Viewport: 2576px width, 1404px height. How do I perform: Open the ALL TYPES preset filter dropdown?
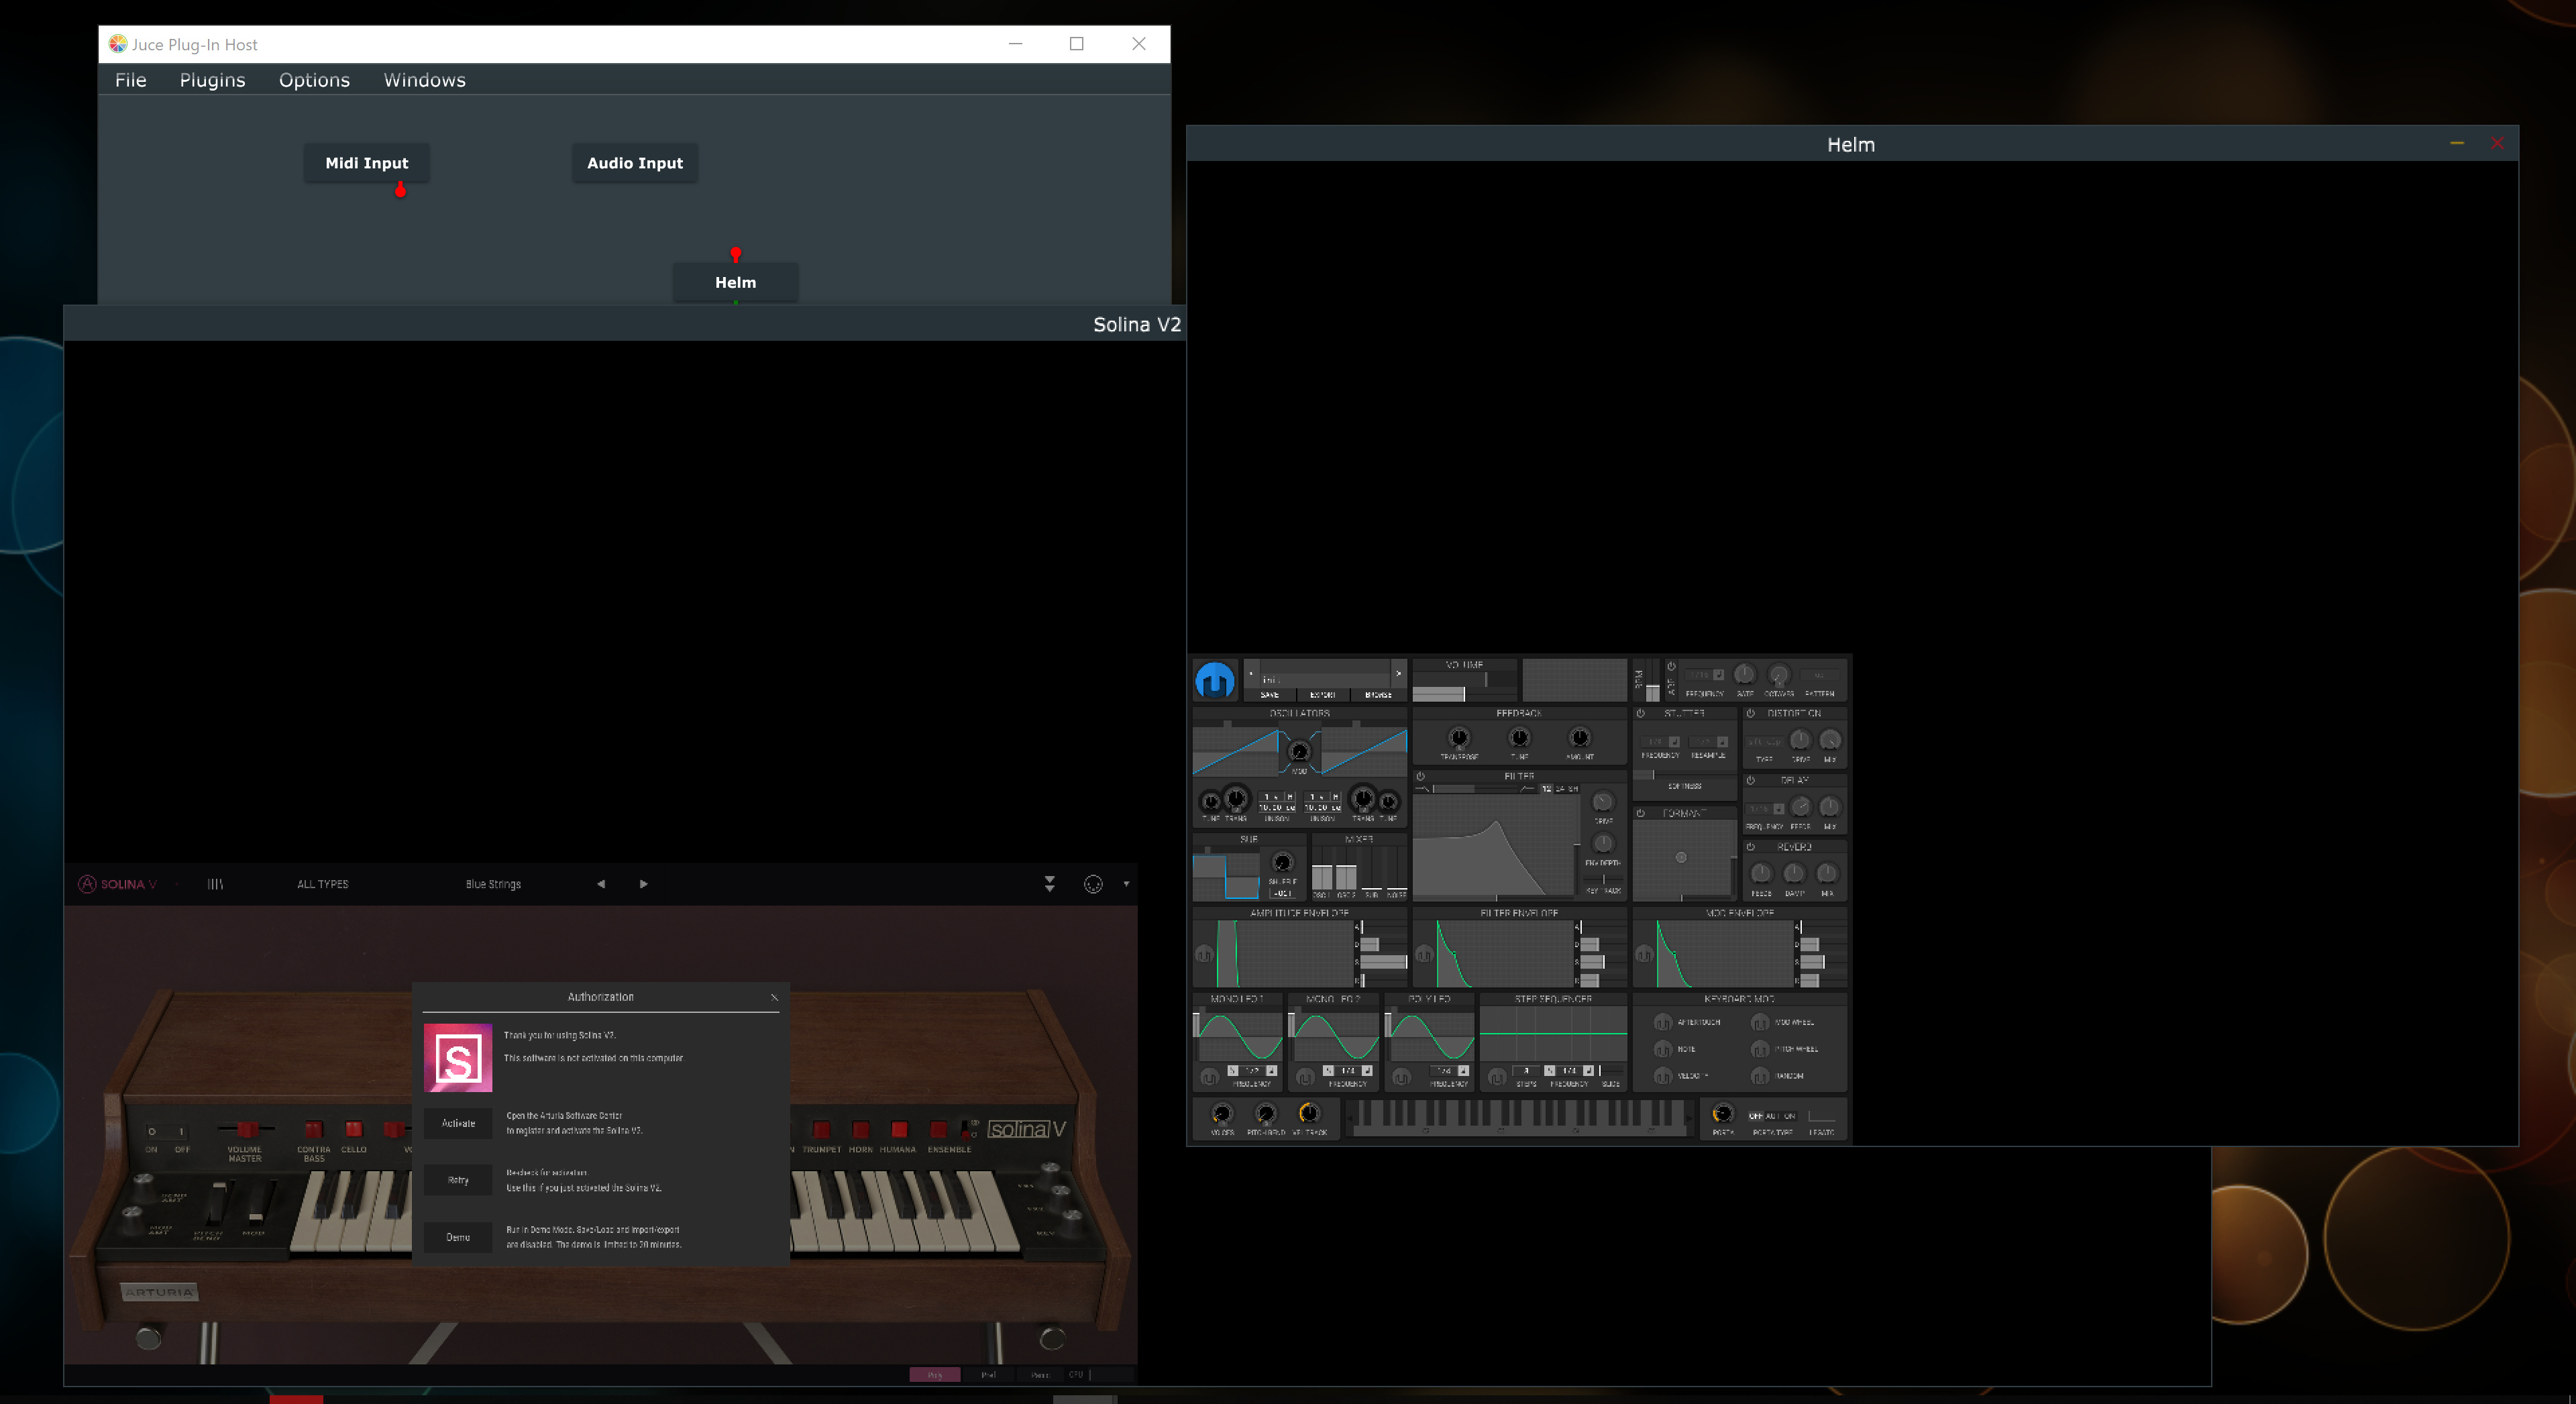[x=322, y=884]
